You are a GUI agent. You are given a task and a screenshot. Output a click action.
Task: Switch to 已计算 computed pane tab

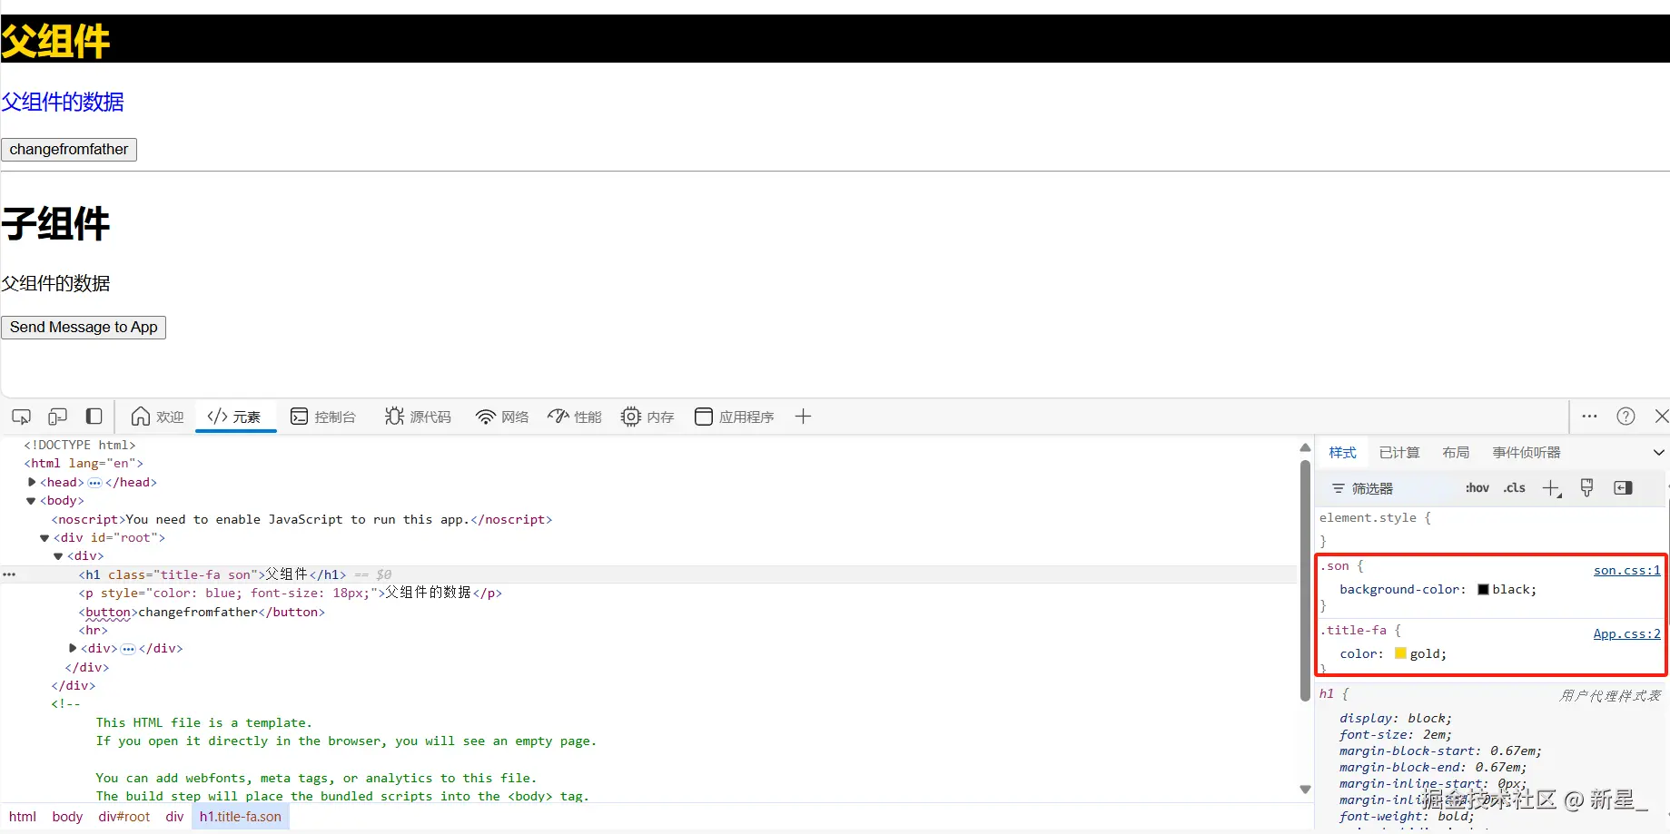[1399, 453]
